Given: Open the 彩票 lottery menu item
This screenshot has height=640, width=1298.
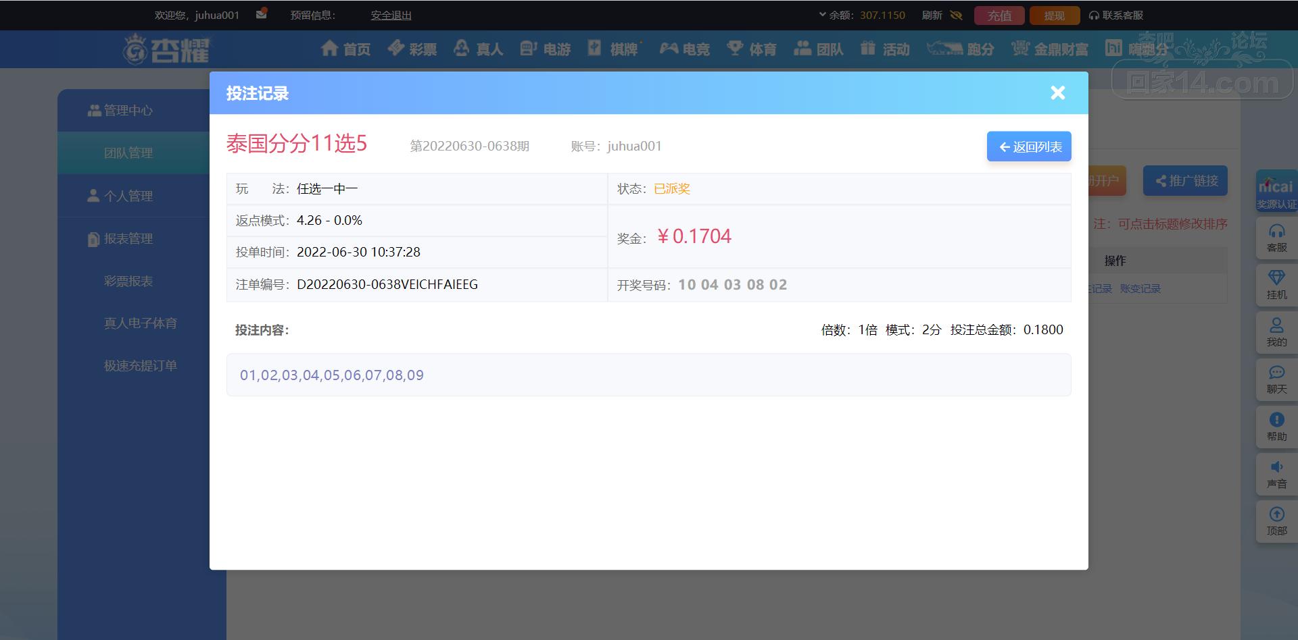Looking at the screenshot, I should (x=412, y=49).
